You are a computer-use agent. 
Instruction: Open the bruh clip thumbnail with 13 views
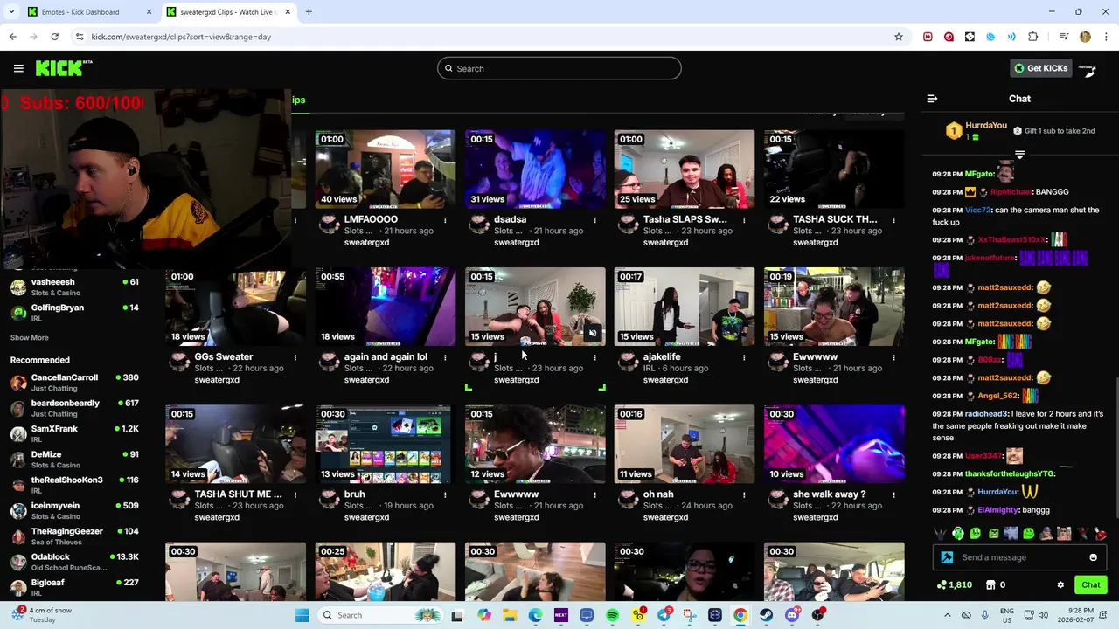click(386, 444)
